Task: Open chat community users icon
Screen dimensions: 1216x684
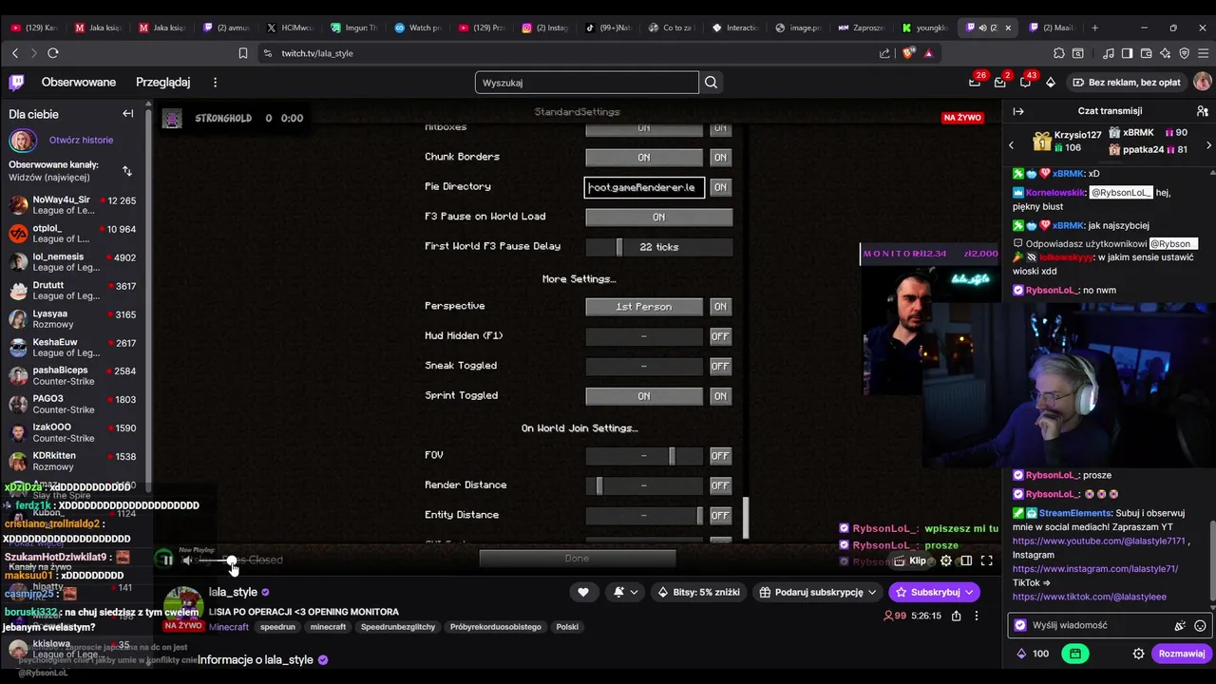Action: [x=1202, y=111]
